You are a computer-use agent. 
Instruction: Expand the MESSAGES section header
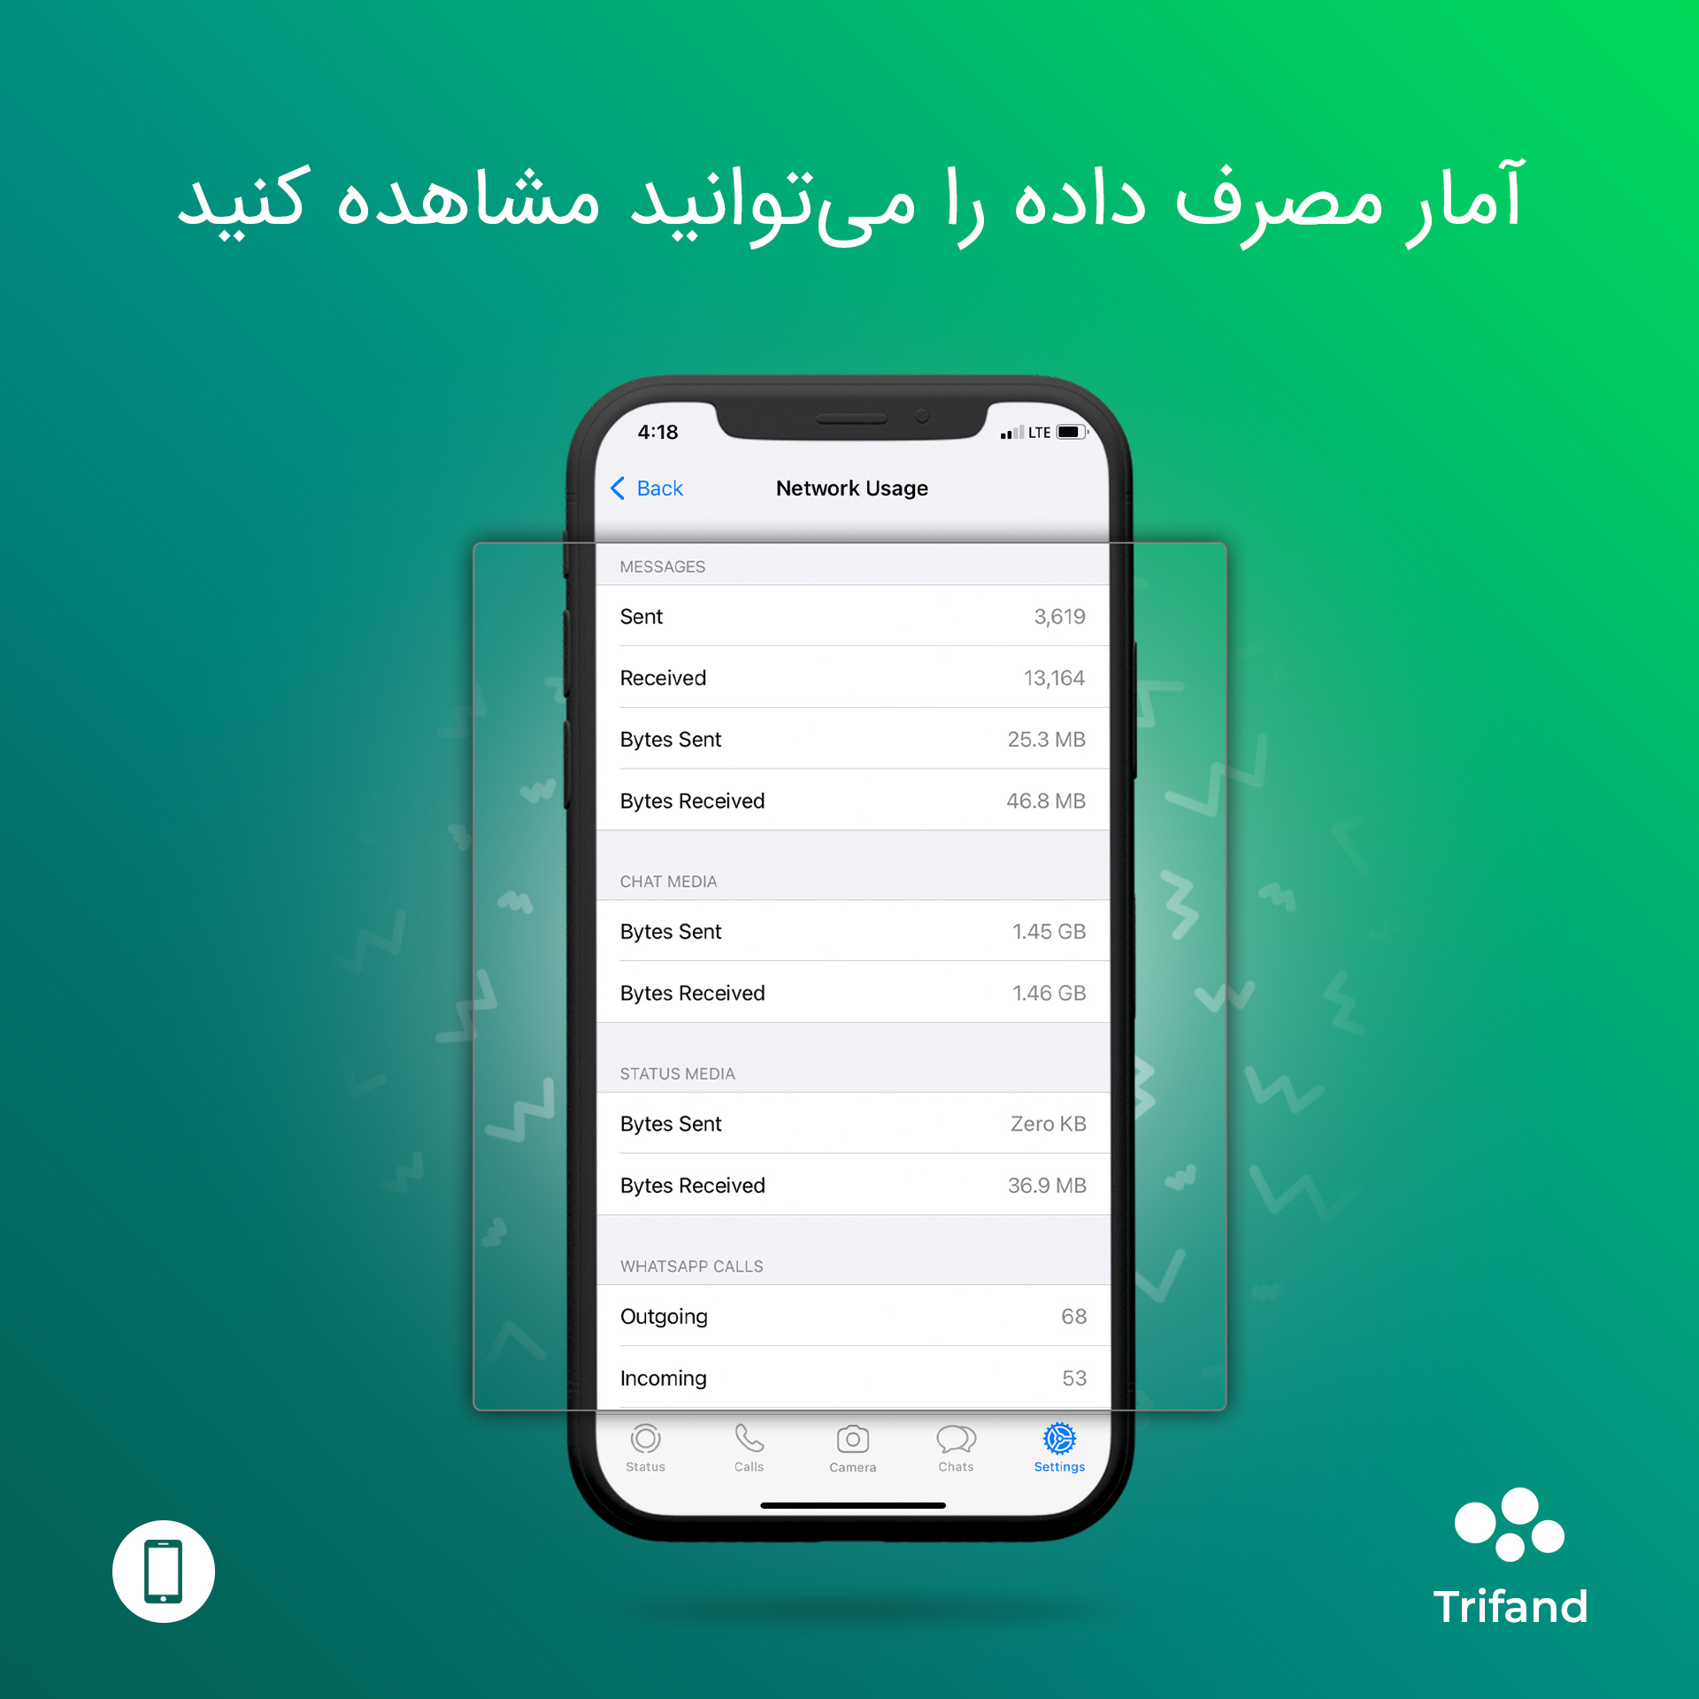coord(671,565)
